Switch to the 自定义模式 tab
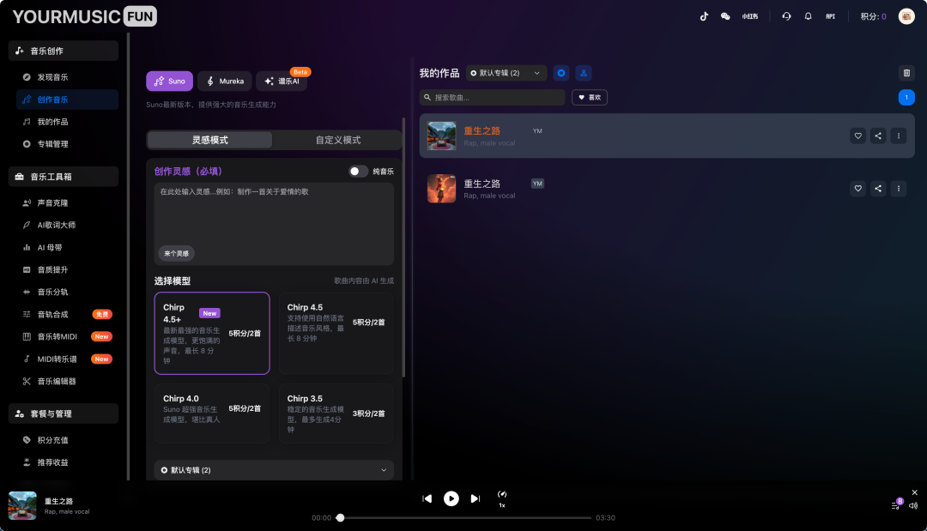 [x=338, y=140]
